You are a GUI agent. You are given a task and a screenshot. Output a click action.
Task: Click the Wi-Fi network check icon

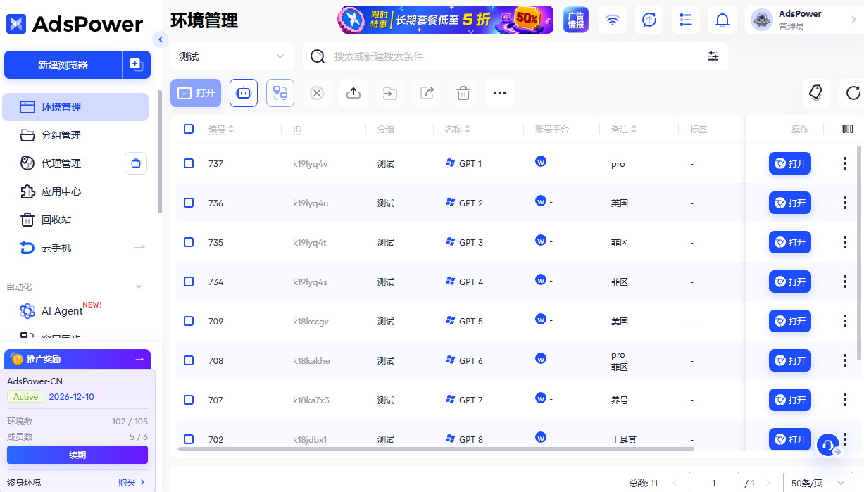point(613,20)
